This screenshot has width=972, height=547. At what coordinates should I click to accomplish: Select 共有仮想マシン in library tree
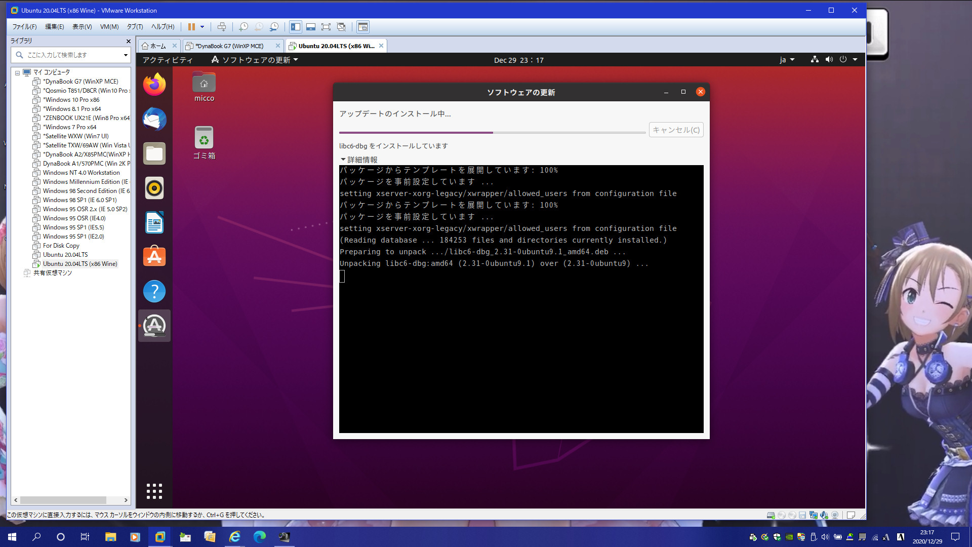(x=52, y=273)
